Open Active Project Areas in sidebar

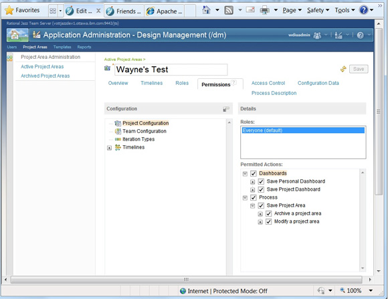[42, 67]
